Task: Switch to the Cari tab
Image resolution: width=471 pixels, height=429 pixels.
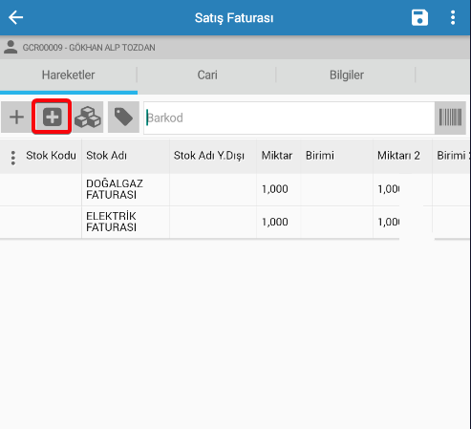Action: (x=207, y=75)
